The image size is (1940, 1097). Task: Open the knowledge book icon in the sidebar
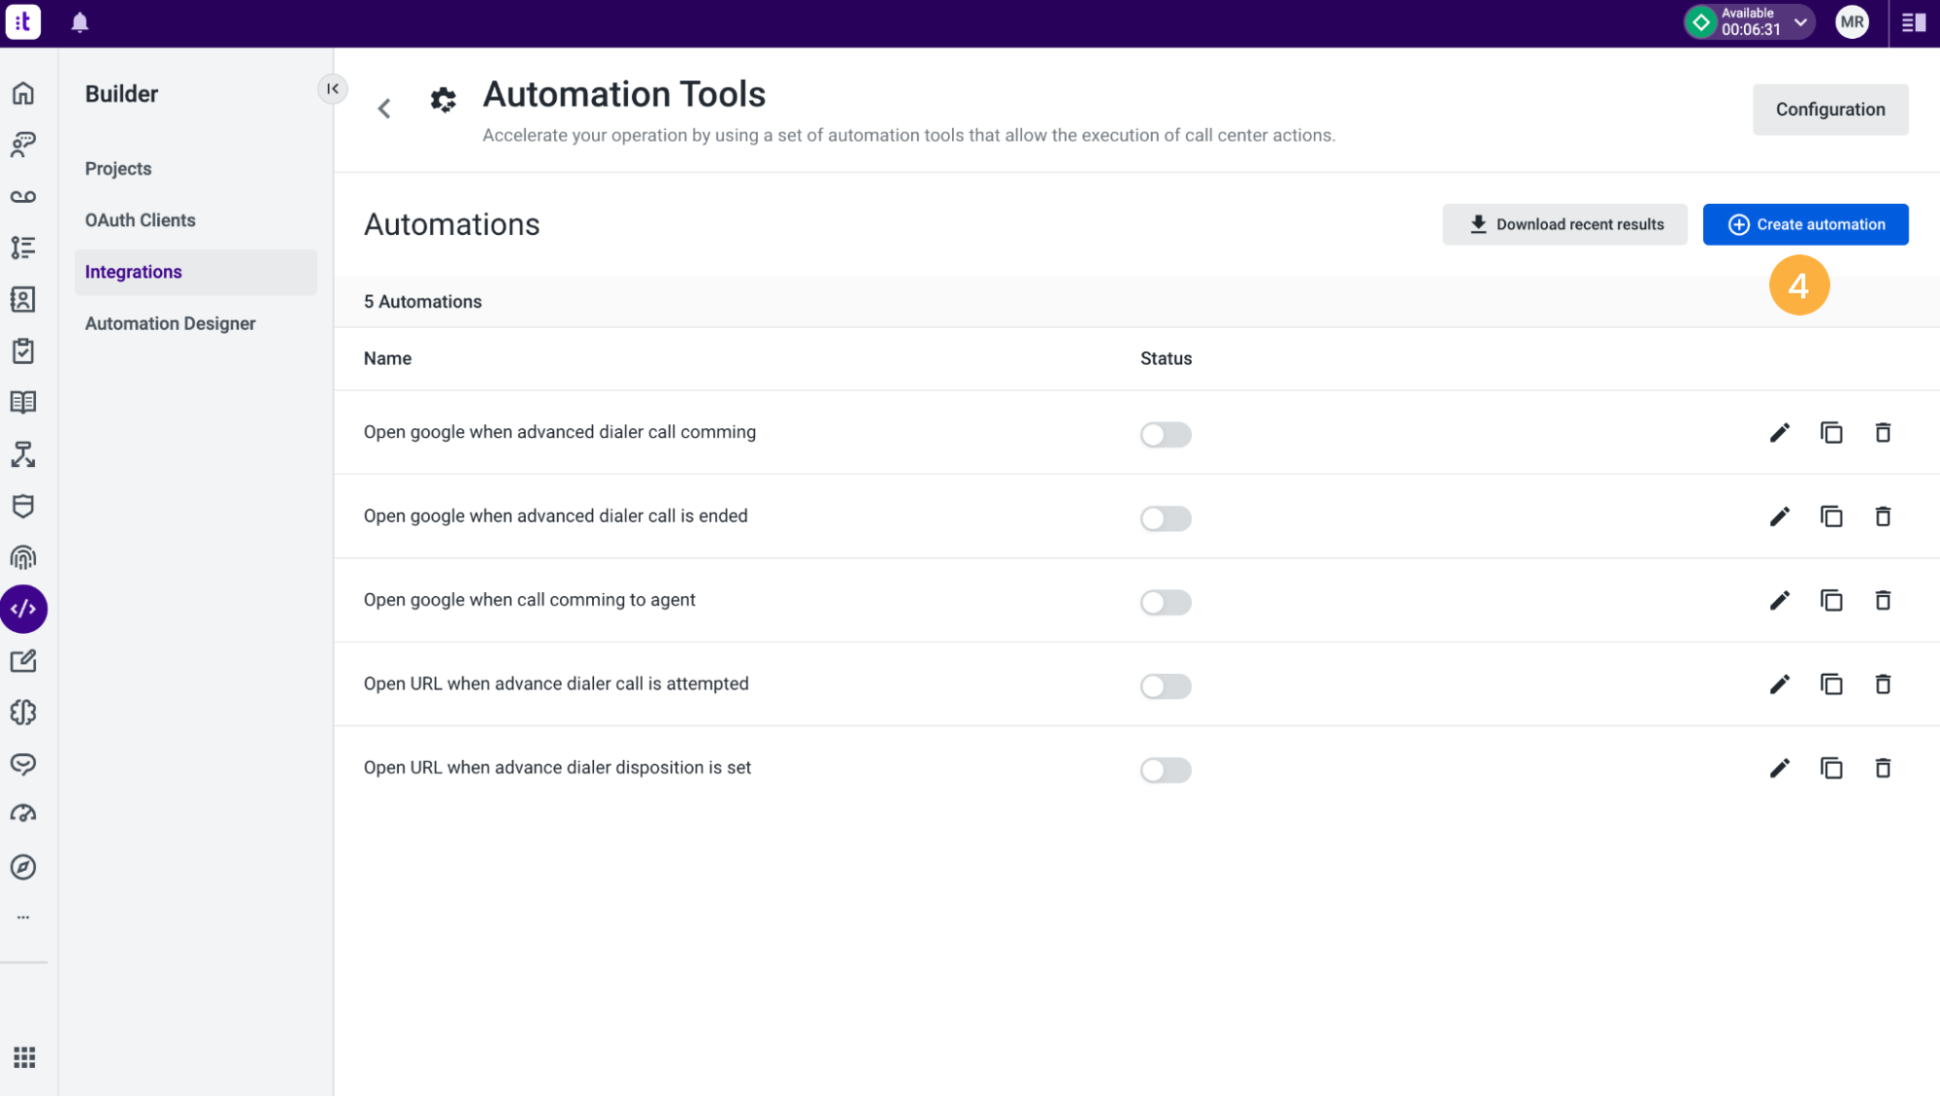click(x=23, y=402)
